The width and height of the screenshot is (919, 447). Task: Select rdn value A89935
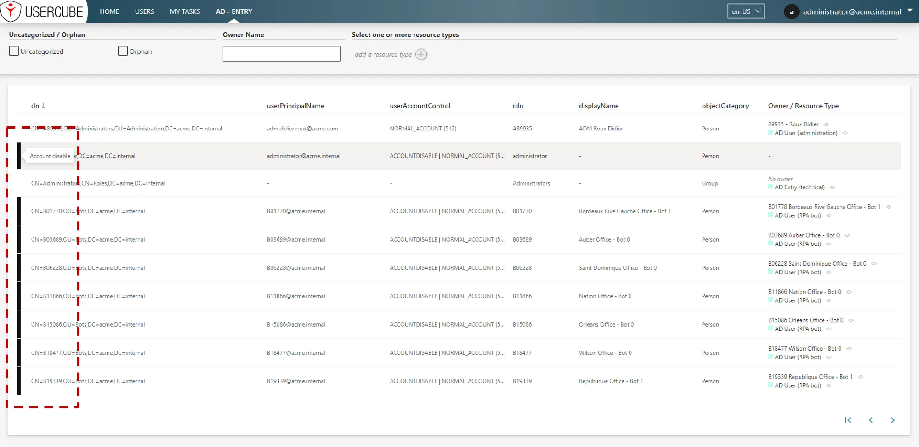[522, 129]
